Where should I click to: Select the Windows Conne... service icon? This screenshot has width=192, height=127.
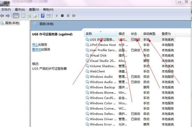[87, 108]
